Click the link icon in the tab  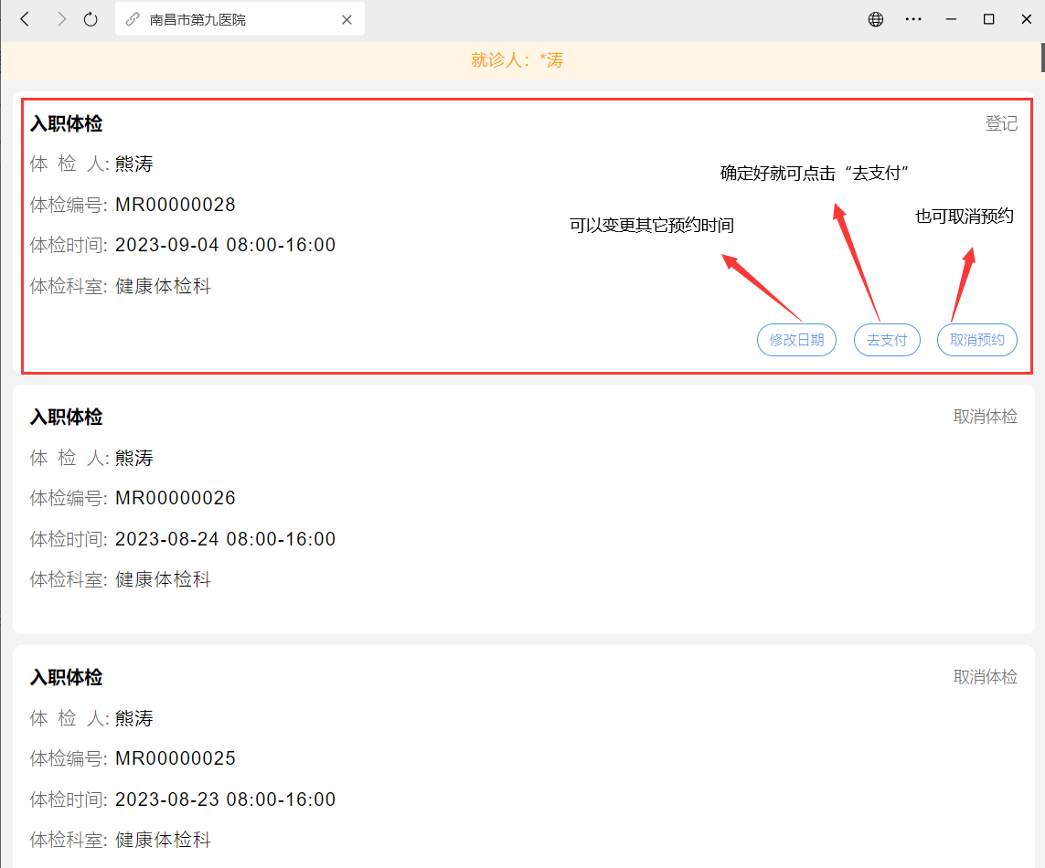point(133,19)
